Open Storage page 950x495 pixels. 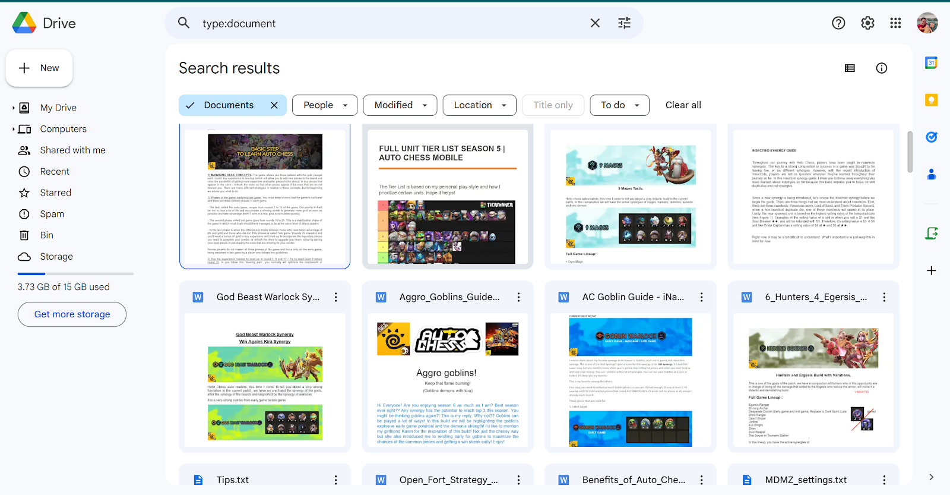coord(56,257)
